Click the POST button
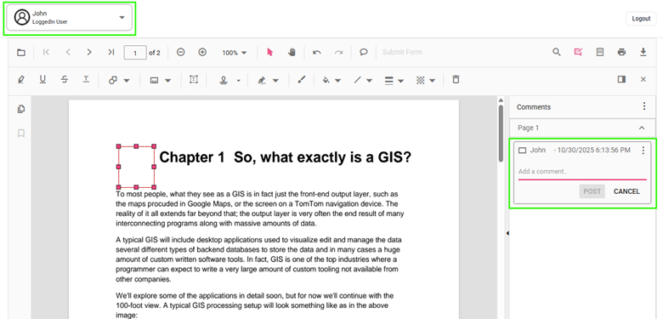663x319 pixels. click(592, 191)
